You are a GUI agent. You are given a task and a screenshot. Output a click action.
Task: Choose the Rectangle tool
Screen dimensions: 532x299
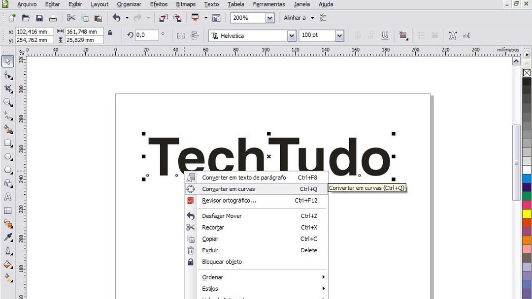click(7, 142)
